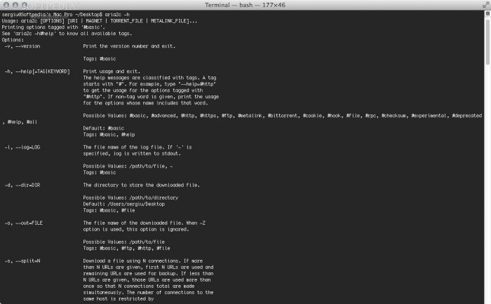Screen dimensions: 491x304
Task: Click the '-o, --out=FILE' option
Action: (x=23, y=223)
